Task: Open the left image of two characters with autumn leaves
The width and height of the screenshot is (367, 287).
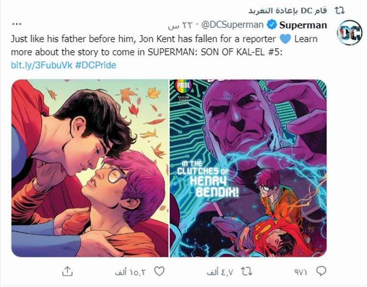Action: coord(90,168)
